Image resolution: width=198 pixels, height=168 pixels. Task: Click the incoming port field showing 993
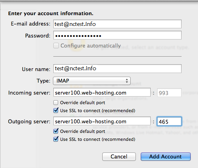[x=169, y=93]
